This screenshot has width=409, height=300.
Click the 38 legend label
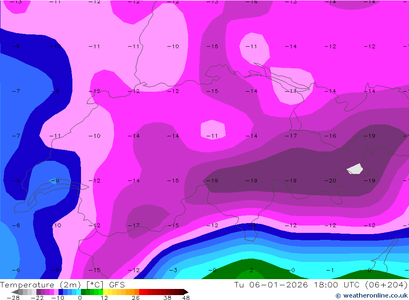click(167, 298)
